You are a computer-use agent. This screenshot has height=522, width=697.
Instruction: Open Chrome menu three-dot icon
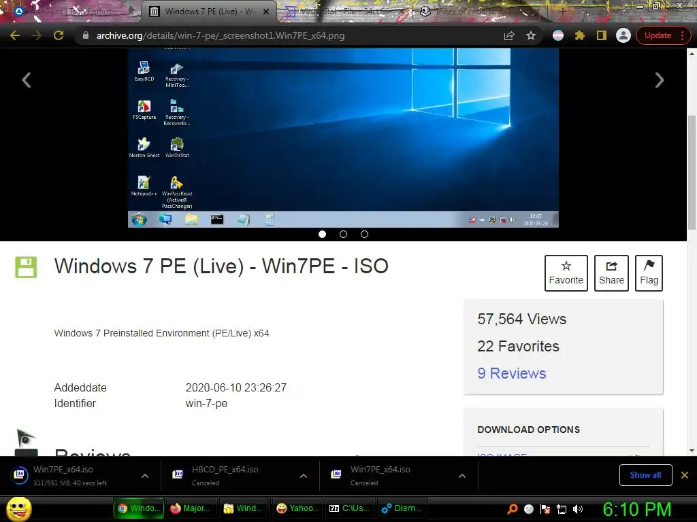tap(683, 35)
